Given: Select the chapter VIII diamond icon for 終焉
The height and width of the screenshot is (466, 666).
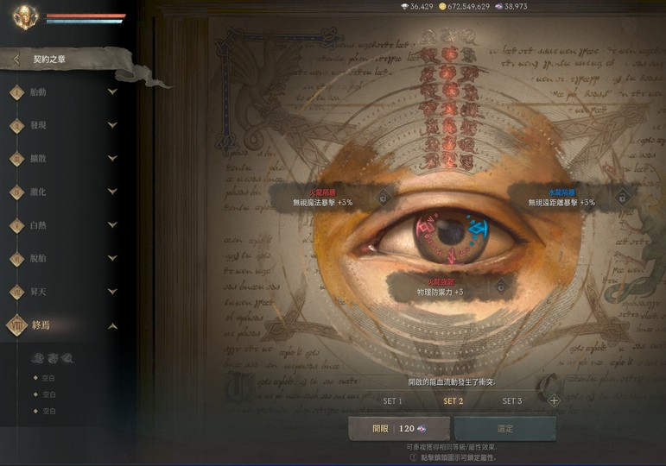Looking at the screenshot, I should [x=17, y=325].
